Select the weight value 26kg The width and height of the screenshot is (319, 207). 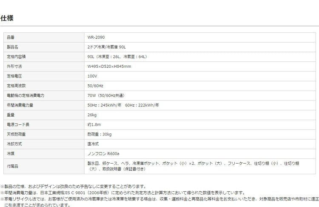[91, 115]
